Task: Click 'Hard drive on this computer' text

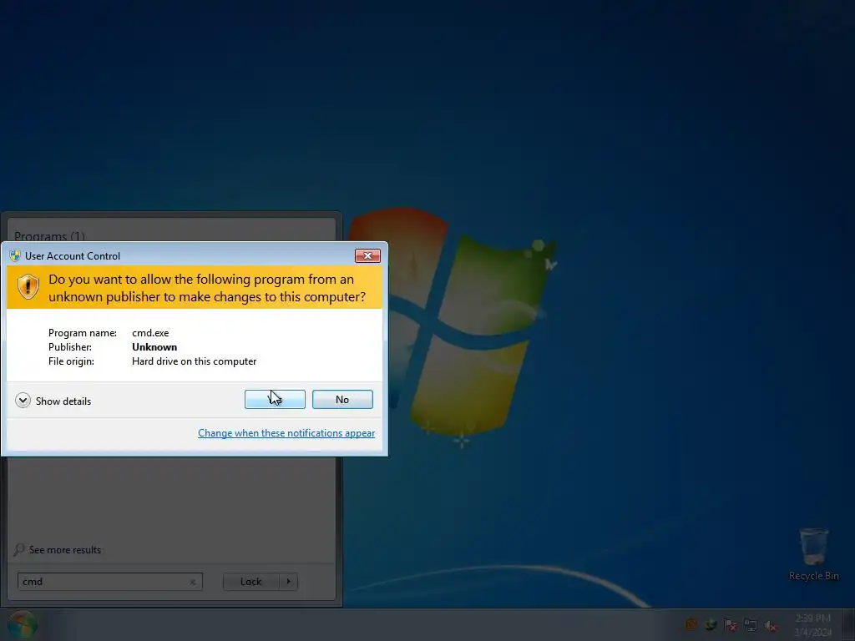Action: click(x=194, y=361)
